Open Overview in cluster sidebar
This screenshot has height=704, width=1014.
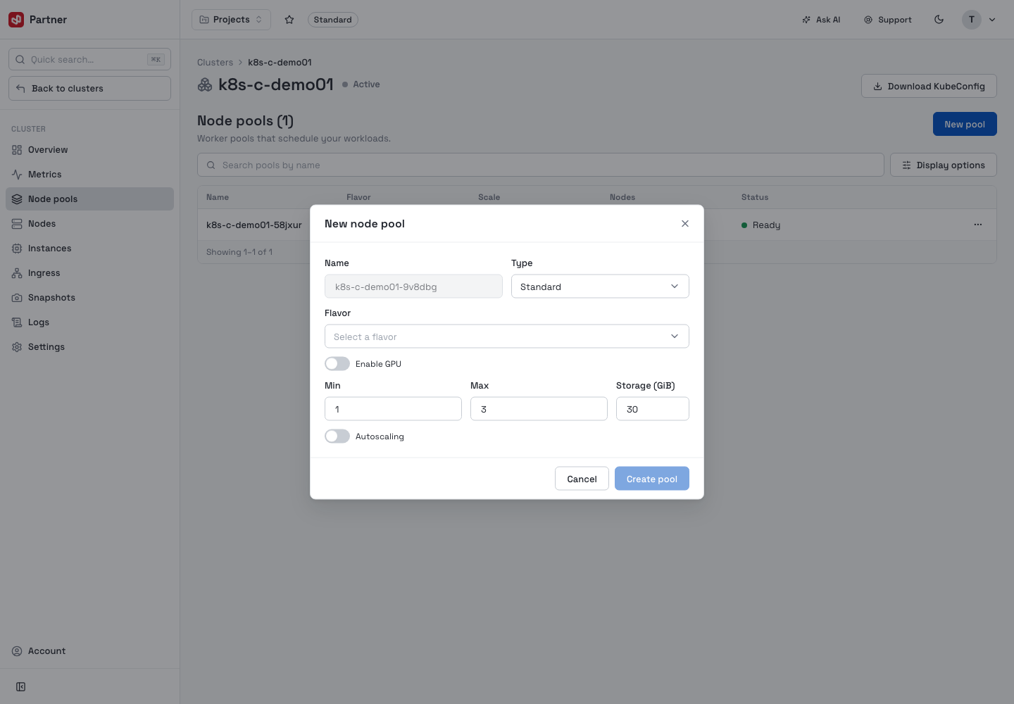point(89,150)
